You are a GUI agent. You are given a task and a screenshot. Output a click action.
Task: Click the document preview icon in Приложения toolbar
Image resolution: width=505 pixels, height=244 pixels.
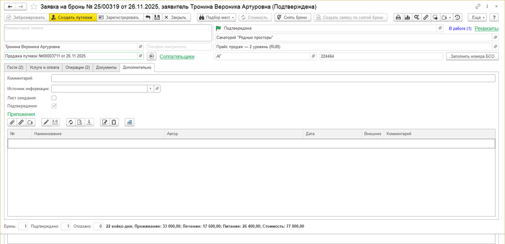pos(80,122)
